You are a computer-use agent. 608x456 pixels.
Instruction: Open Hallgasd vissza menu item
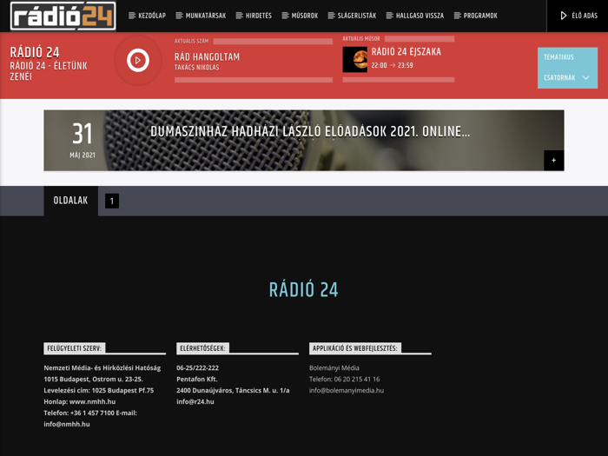click(415, 16)
